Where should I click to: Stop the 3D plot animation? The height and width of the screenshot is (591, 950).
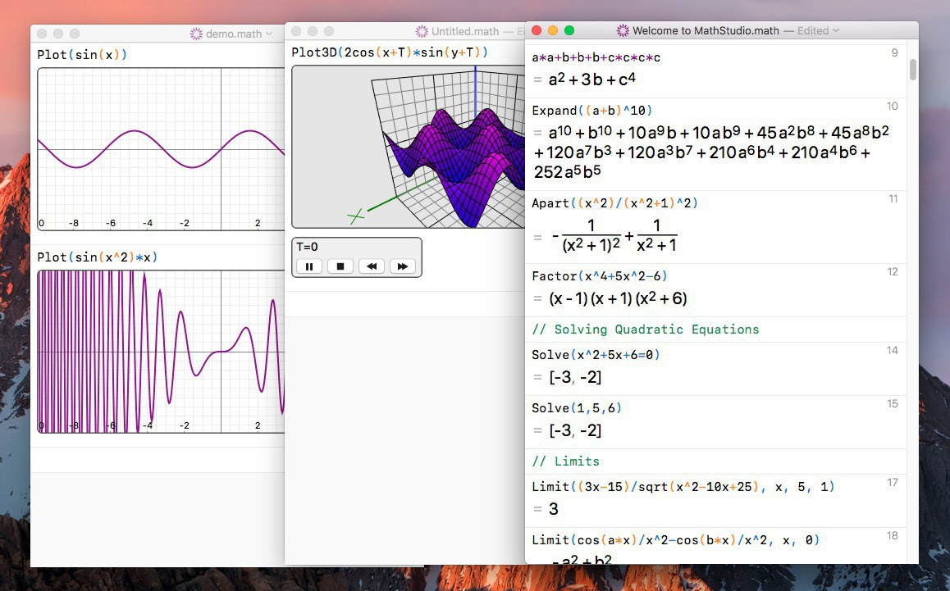click(x=340, y=266)
